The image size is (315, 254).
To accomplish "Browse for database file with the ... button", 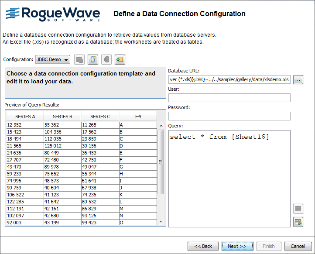I will click(x=298, y=79).
